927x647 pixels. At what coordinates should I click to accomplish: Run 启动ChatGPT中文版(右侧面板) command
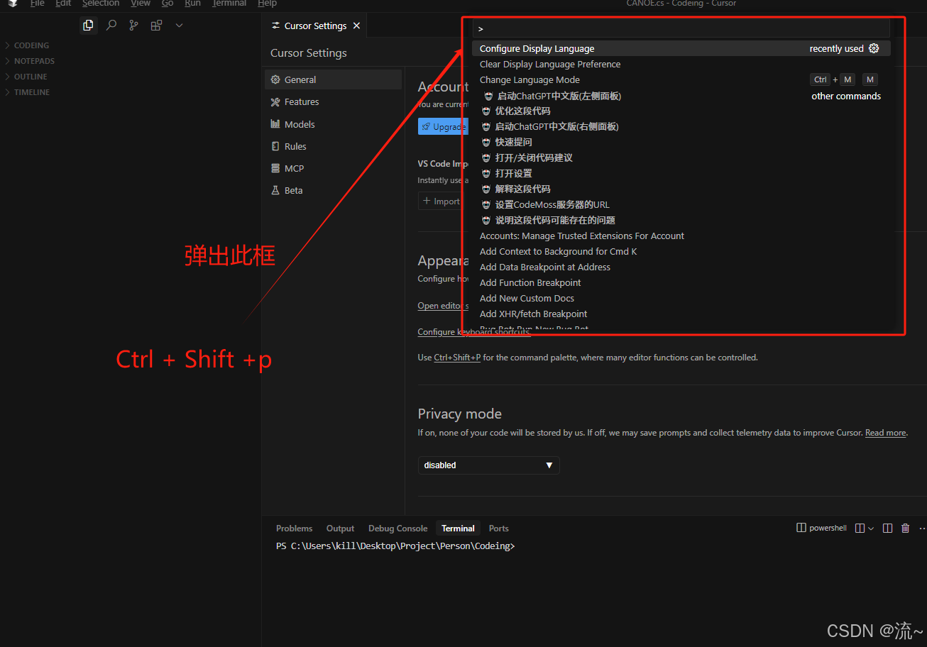(681, 126)
